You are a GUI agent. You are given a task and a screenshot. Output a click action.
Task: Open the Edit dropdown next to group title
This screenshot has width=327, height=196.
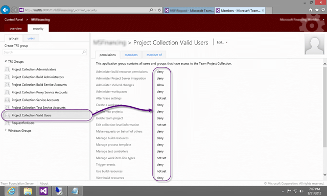click(222, 42)
